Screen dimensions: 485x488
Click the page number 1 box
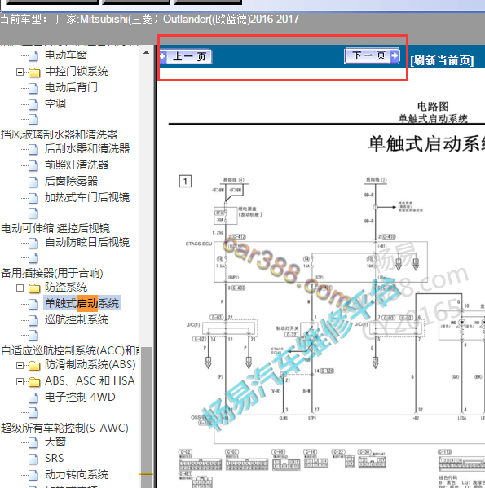(185, 181)
